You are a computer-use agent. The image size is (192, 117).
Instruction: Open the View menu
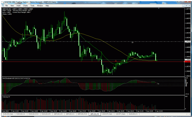[12, 5]
